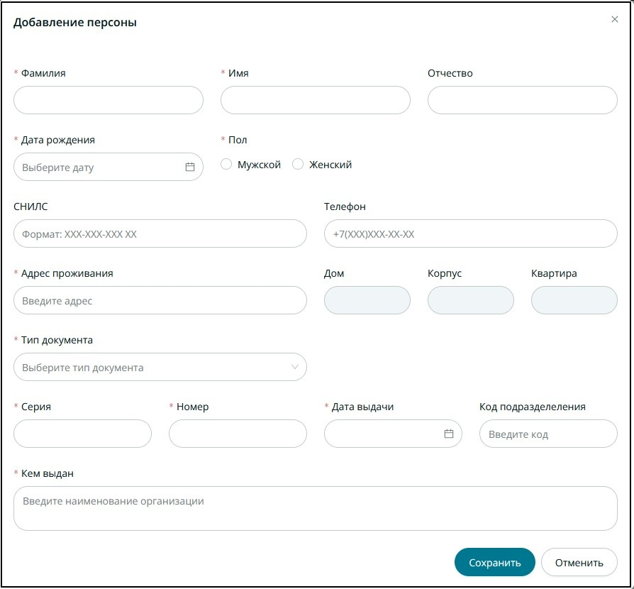The width and height of the screenshot is (634, 589).
Task: Expand the Тип документа dropdown arrow
Action: 295,367
